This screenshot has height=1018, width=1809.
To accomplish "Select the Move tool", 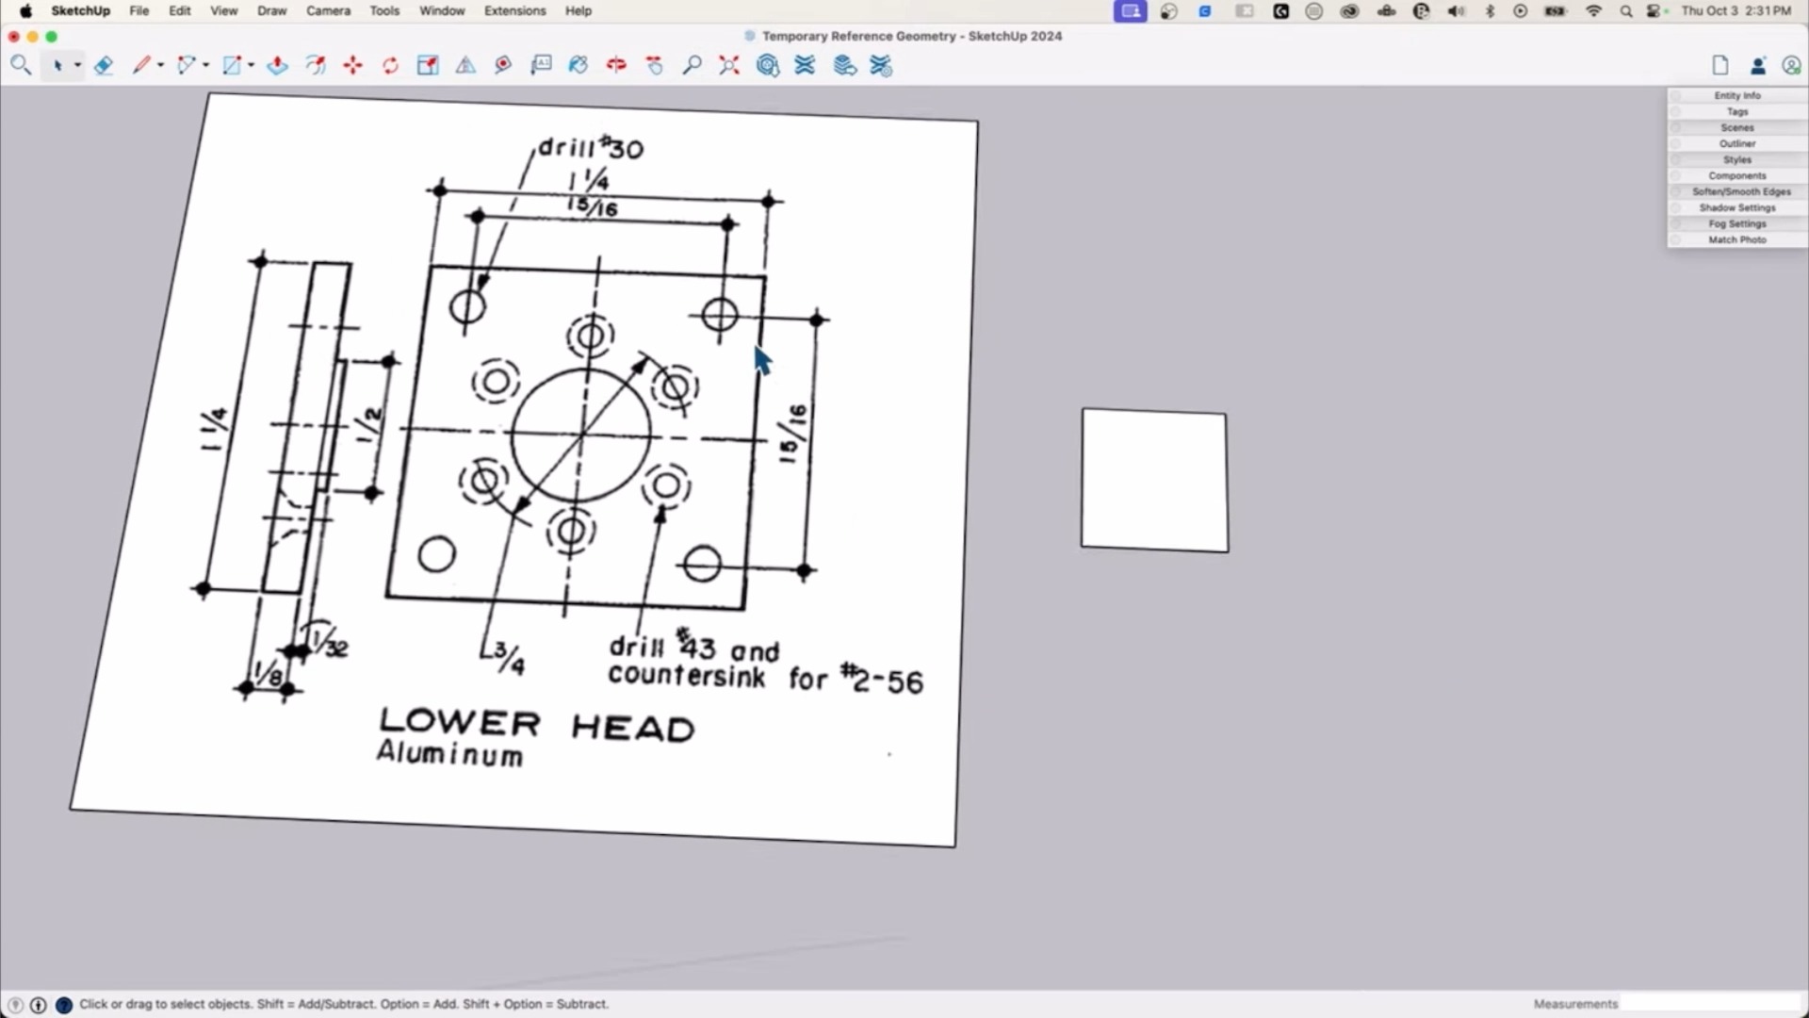I will 352,65.
